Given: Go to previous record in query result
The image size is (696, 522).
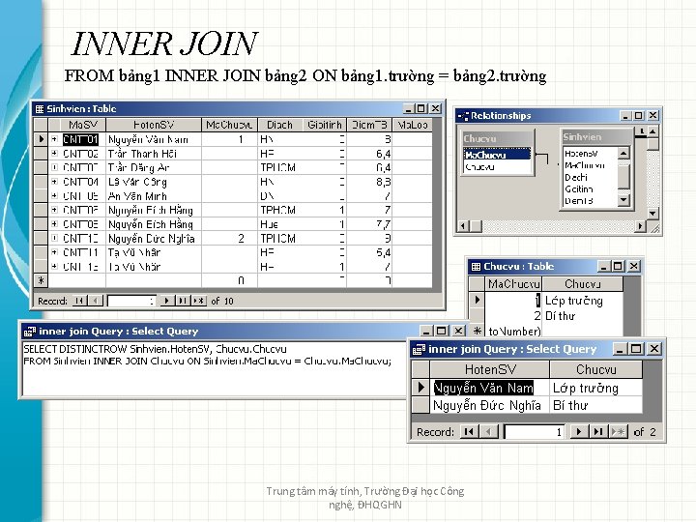Looking at the screenshot, I should pyautogui.click(x=489, y=431).
